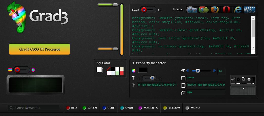Filter by YELLOW color keywords
Screen dimensions: 264x116
(x=172, y=108)
